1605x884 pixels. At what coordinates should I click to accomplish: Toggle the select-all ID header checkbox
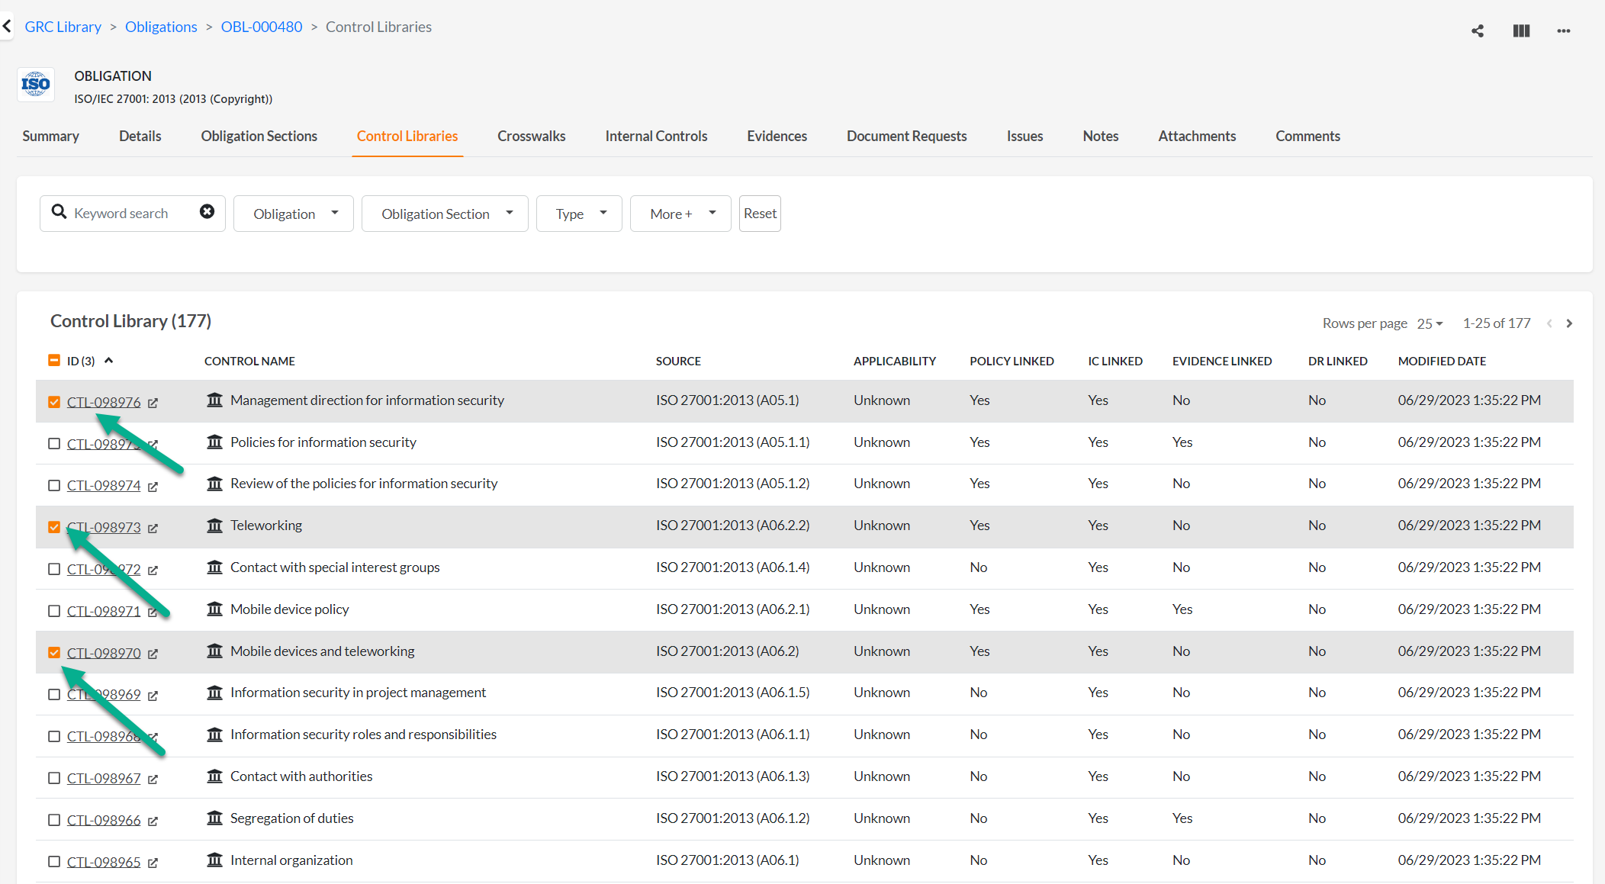click(54, 361)
